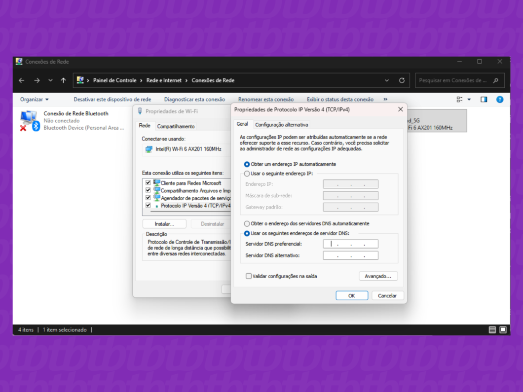Click Conexões de Rede breadcrumb
The image size is (523, 392).
pos(213,80)
